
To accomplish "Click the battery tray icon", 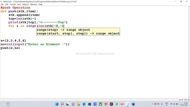I will click(177, 104).
